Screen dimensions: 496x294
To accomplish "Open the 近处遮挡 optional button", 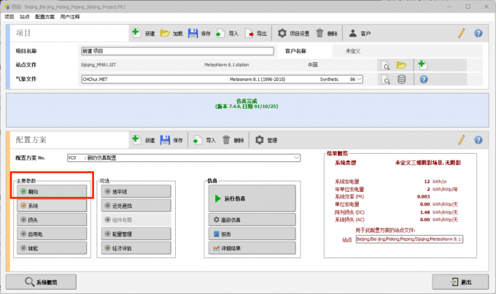I will pos(136,206).
